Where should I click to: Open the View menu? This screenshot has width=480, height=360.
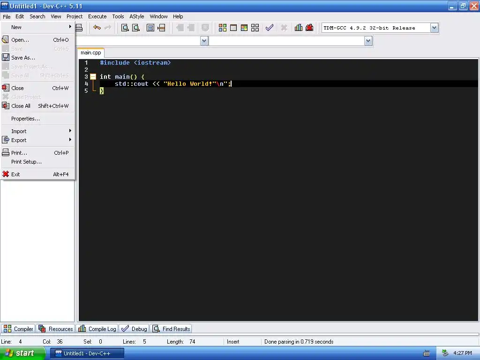(56, 16)
